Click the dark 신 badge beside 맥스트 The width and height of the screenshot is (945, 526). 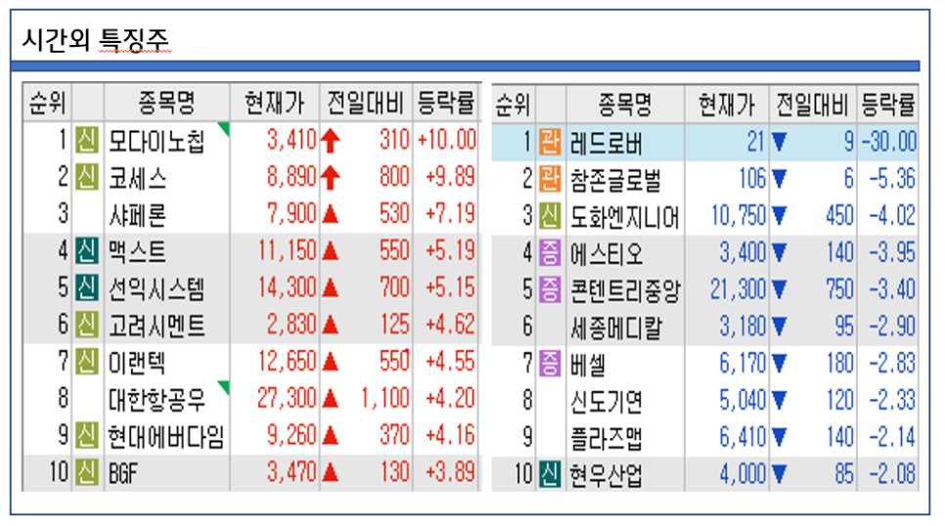[87, 250]
